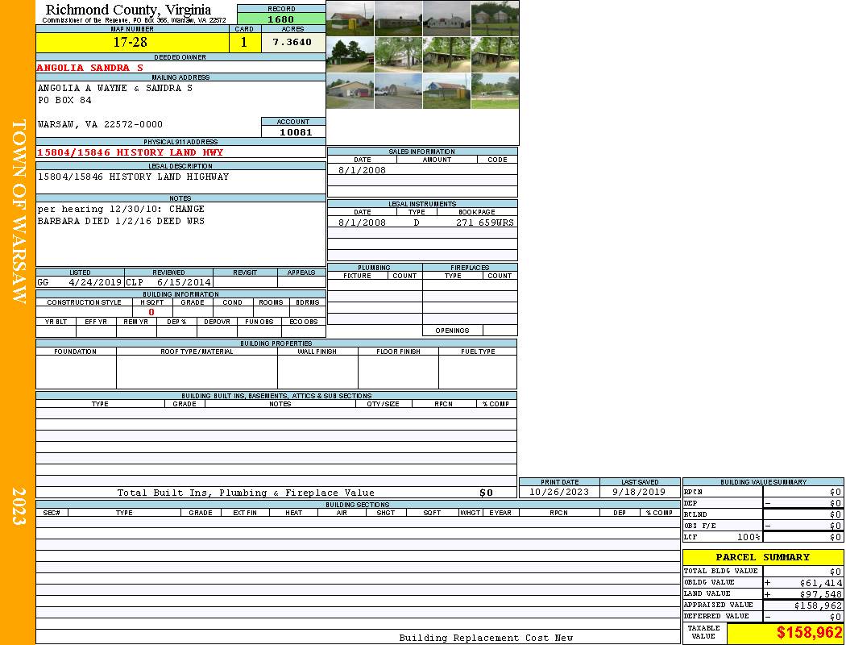Select the green record number 1680 field
Screen dimensions: 846x645
click(x=281, y=19)
